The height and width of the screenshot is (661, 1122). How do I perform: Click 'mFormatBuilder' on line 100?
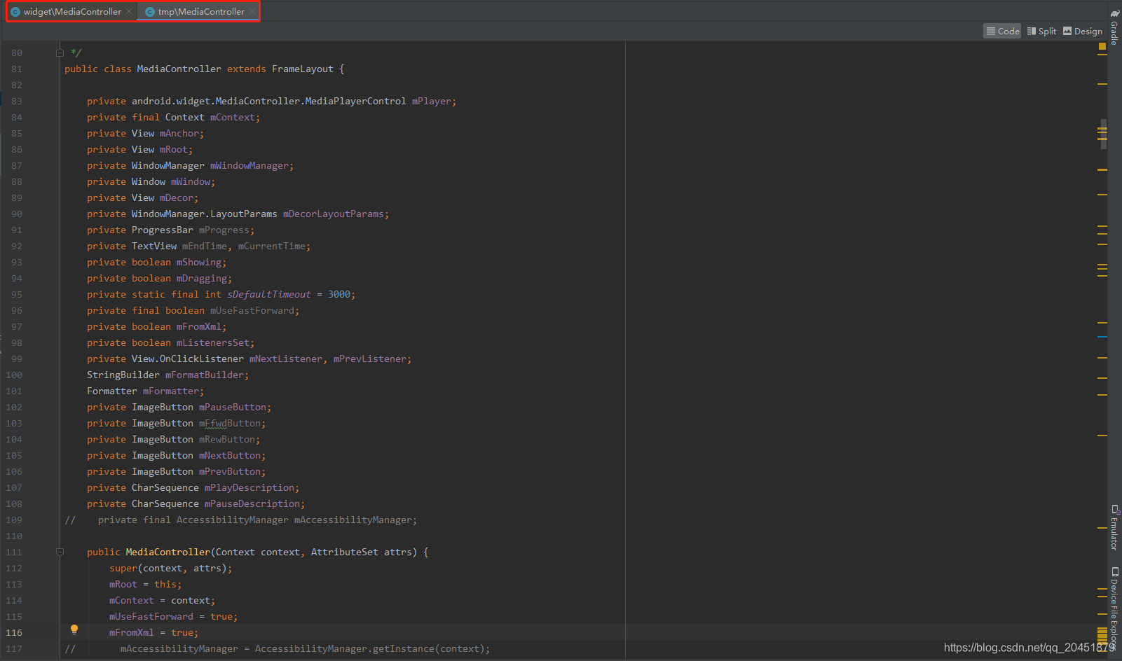click(204, 375)
